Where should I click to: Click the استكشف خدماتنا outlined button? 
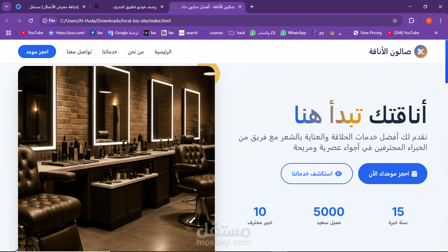(x=317, y=174)
